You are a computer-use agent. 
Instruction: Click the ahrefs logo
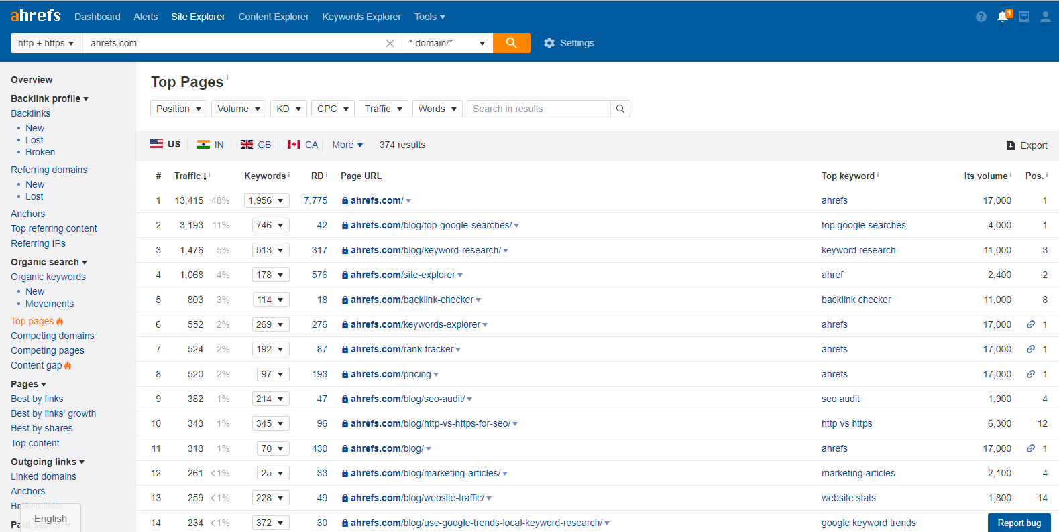[36, 15]
